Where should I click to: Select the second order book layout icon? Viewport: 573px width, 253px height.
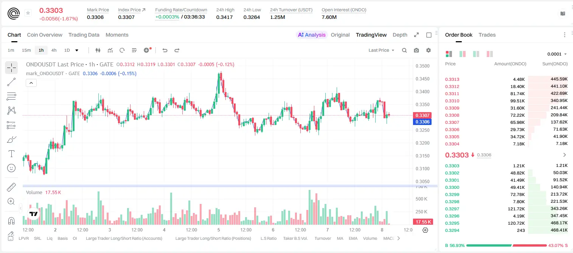click(462, 54)
